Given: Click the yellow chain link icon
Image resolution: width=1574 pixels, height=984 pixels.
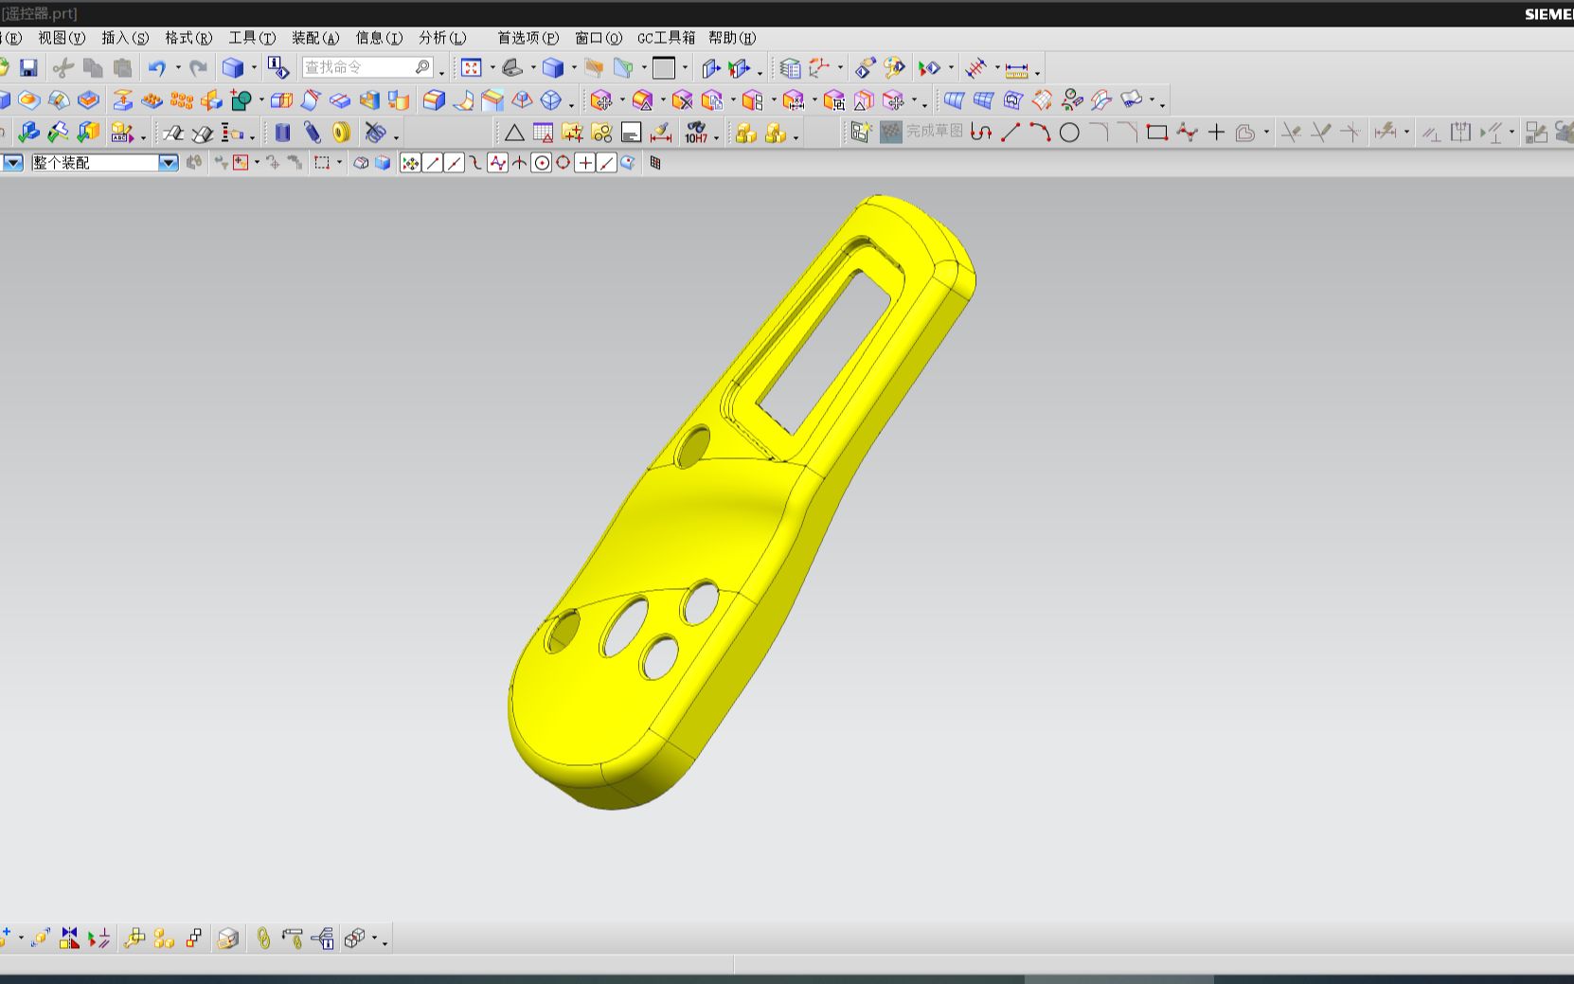Looking at the screenshot, I should point(263,939).
